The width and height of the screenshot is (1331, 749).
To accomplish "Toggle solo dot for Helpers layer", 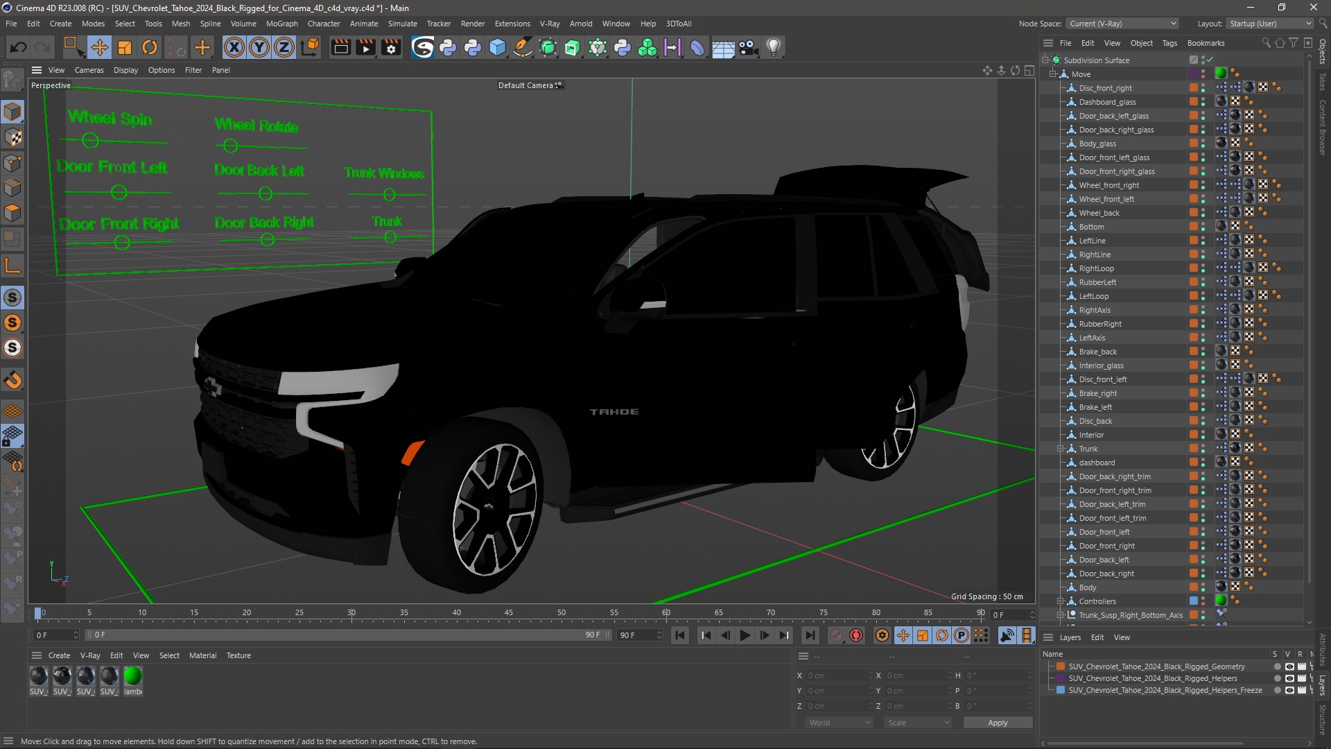I will [1277, 678].
